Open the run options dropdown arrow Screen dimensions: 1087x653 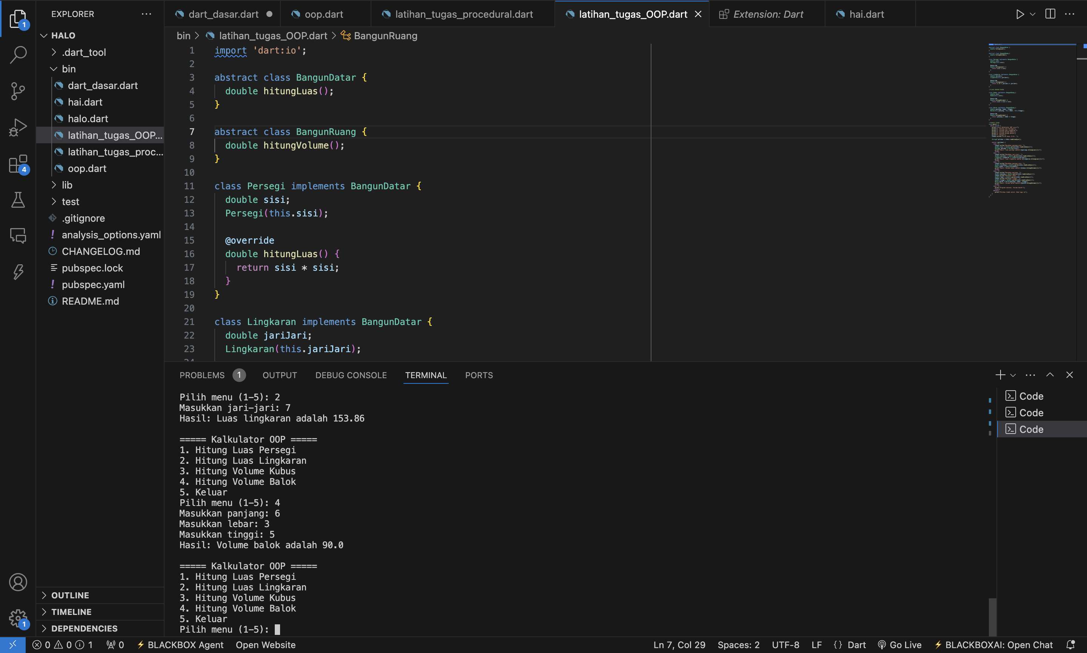[x=1032, y=14]
